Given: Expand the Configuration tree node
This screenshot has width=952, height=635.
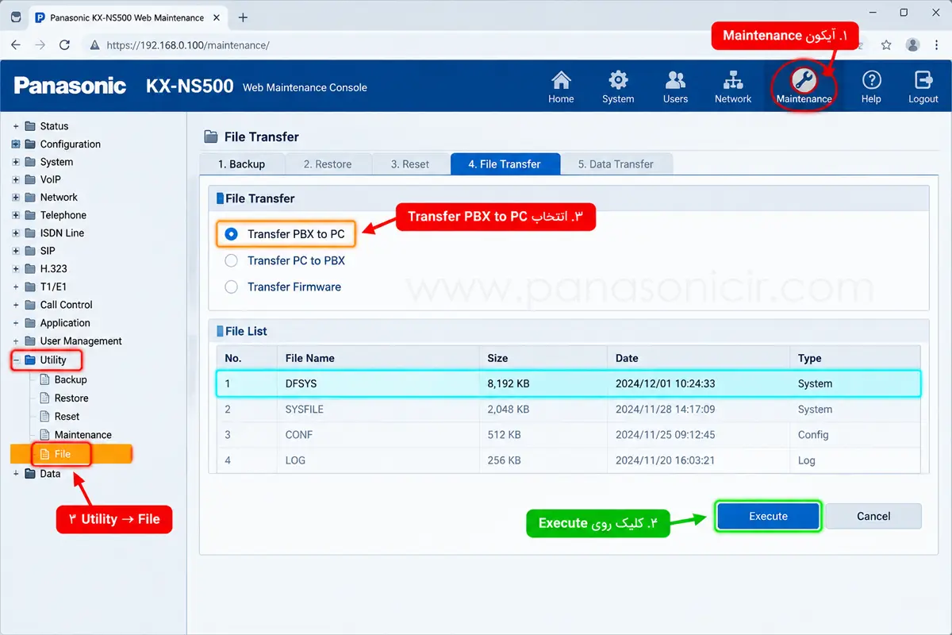Looking at the screenshot, I should (x=16, y=144).
